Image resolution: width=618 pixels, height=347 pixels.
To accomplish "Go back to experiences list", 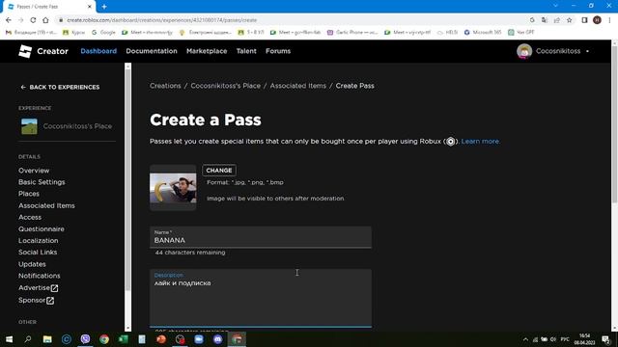I will [x=60, y=87].
